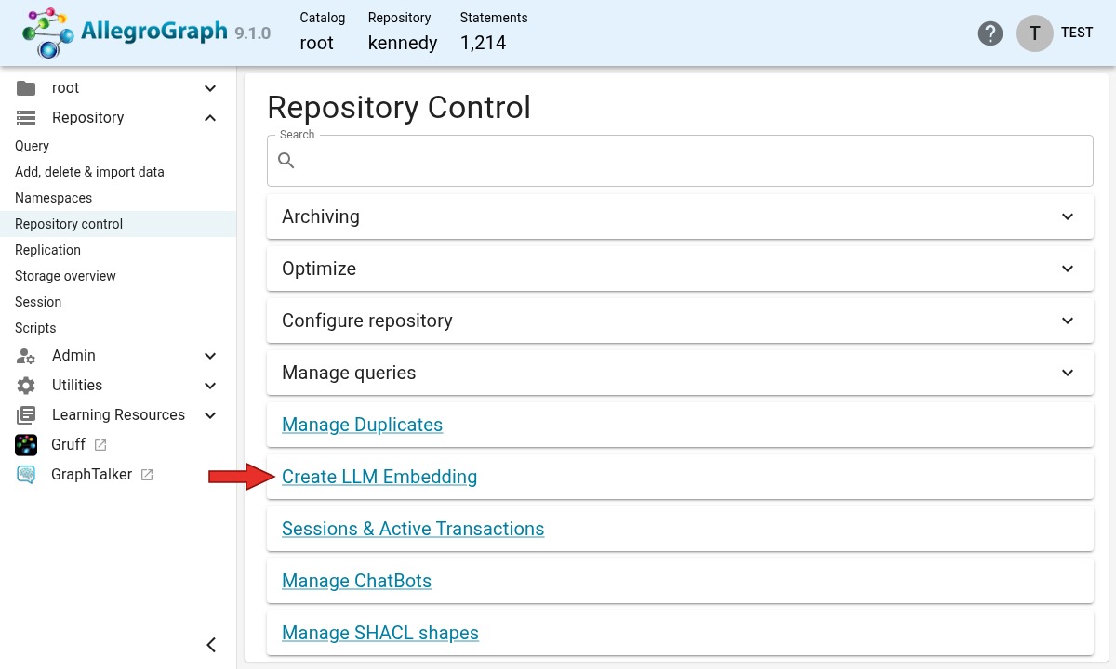Viewport: 1116px width, 669px height.
Task: Collapse the Repository menu chevron
Action: (210, 118)
